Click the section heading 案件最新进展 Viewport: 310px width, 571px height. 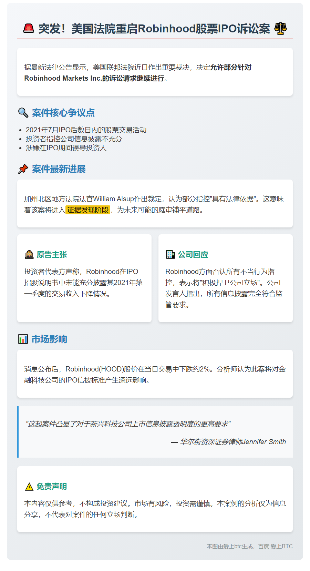tap(59, 169)
